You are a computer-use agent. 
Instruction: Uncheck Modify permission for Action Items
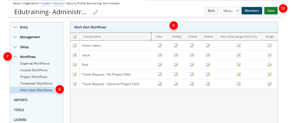176,46
